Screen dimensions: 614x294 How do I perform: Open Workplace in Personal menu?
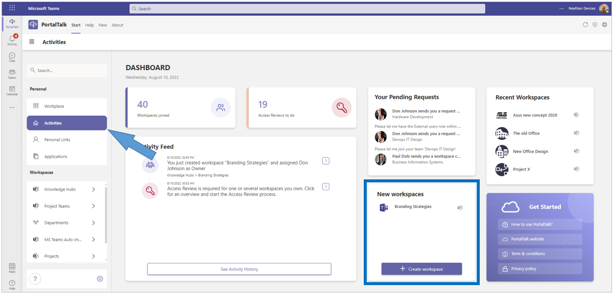tap(67, 106)
